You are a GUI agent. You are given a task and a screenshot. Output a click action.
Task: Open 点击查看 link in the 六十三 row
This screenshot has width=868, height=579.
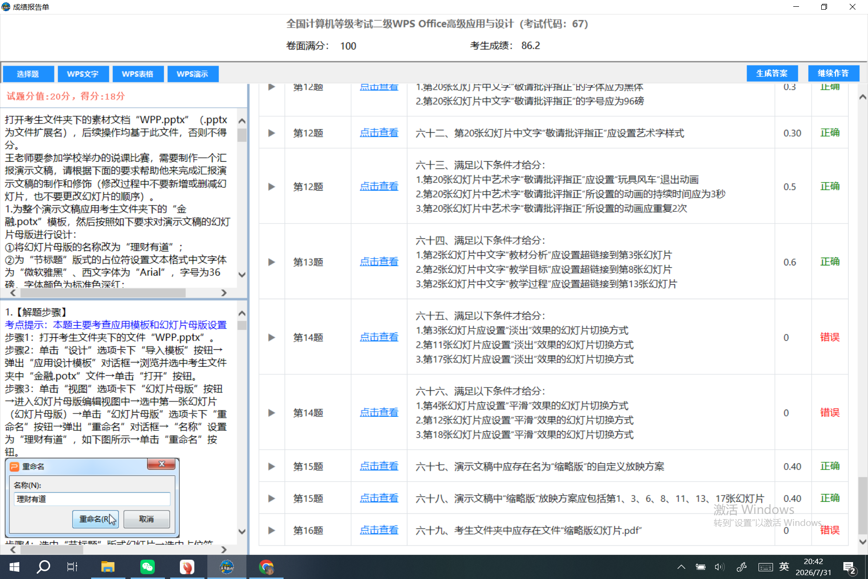[379, 186]
